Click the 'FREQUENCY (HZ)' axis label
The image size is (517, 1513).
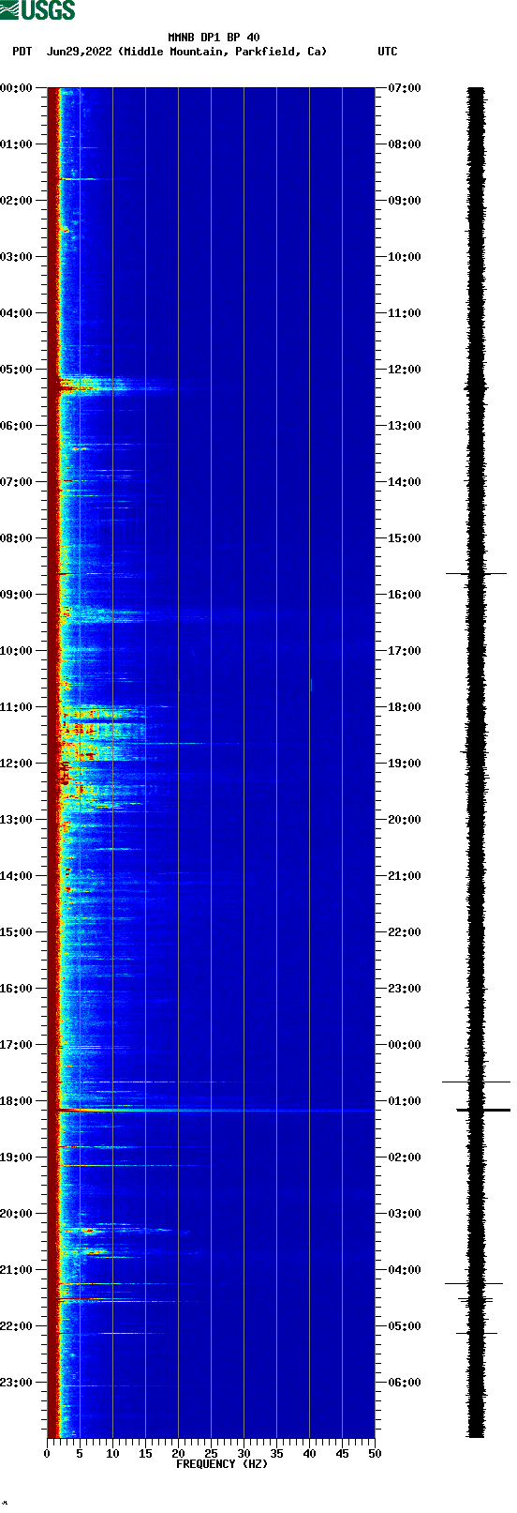pyautogui.click(x=222, y=1464)
